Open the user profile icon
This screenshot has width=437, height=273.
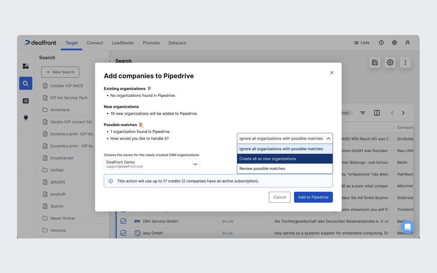click(408, 43)
